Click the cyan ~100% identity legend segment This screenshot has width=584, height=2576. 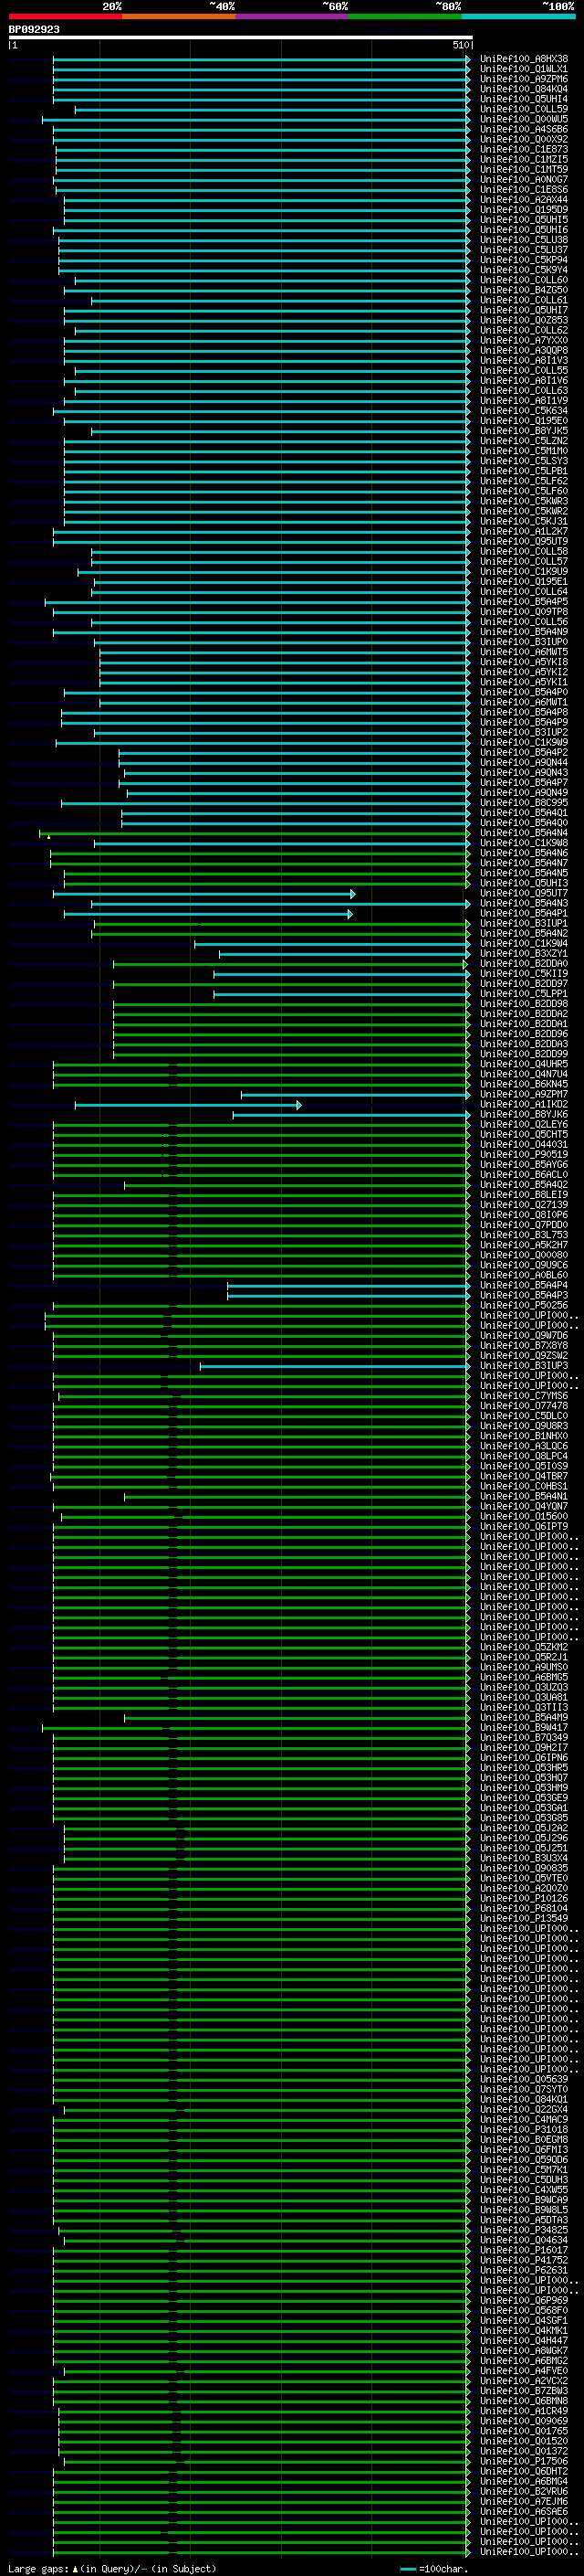[518, 16]
